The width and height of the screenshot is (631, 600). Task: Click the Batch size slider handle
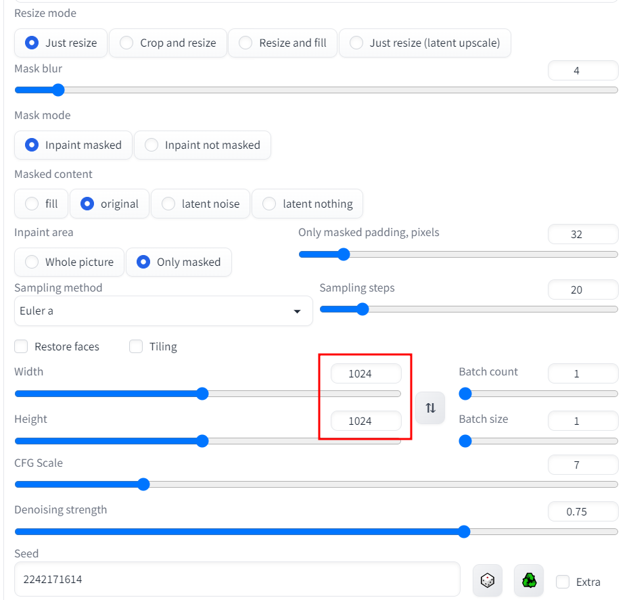click(x=465, y=441)
